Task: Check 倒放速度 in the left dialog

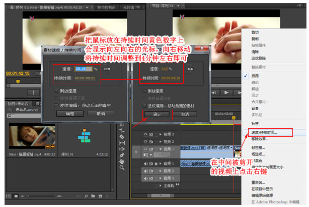Action: click(56, 91)
